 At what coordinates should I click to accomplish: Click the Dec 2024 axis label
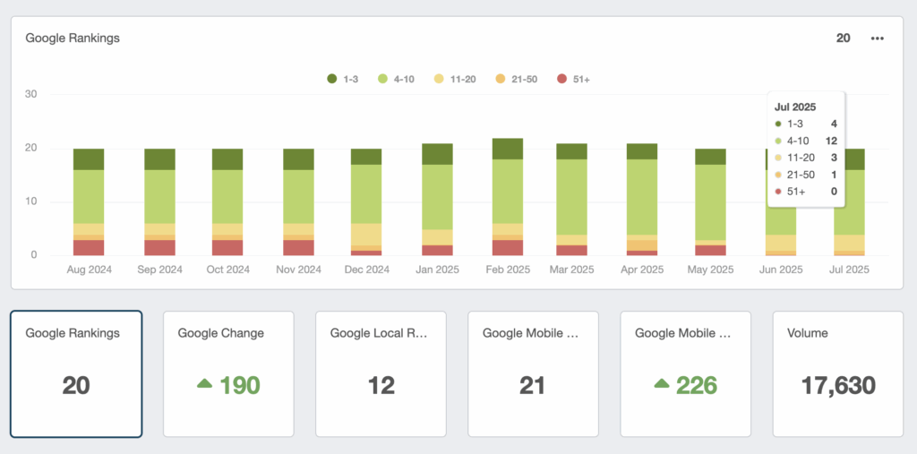click(366, 270)
